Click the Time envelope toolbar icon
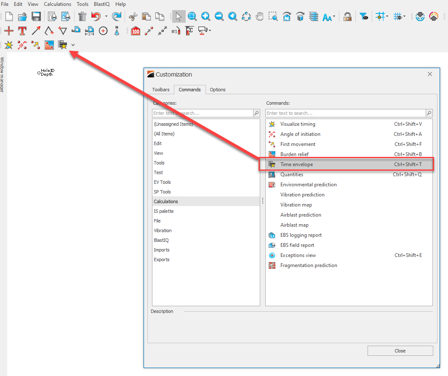This screenshot has width=448, height=376. coord(63,45)
